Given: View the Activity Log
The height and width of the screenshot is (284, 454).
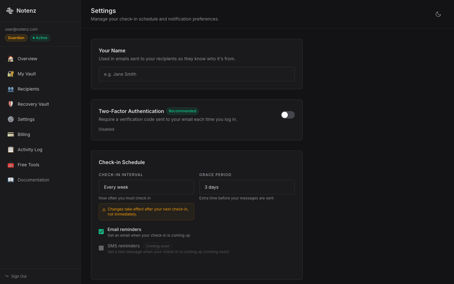Looking at the screenshot, I should coord(40,150).
